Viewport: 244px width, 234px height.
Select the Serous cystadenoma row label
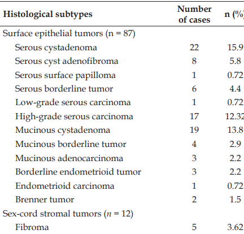[56, 47]
